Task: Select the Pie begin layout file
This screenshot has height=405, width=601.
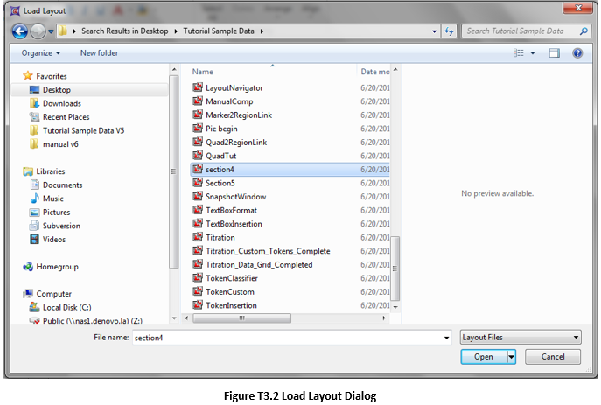Action: point(220,129)
